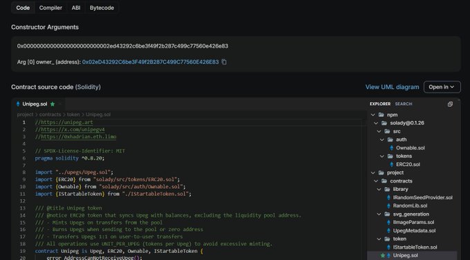
Task: Click 'token' in the breadcrumb path
Action: 73,115
